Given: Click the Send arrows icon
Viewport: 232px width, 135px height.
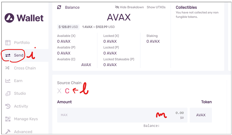Looking at the screenshot, I should coord(8,55).
